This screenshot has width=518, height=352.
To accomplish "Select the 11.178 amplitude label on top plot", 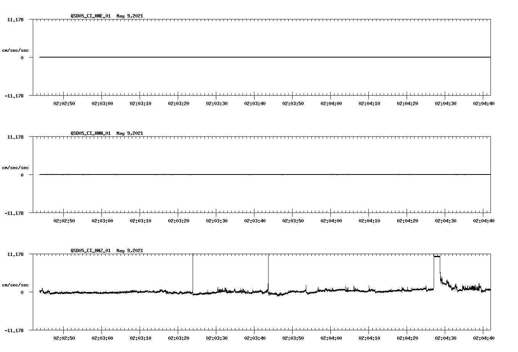I will tap(16, 19).
